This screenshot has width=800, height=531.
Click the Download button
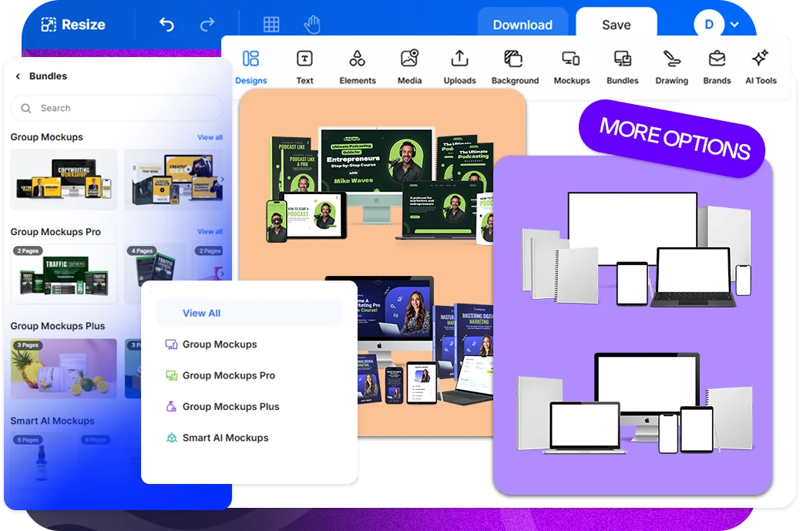point(523,25)
